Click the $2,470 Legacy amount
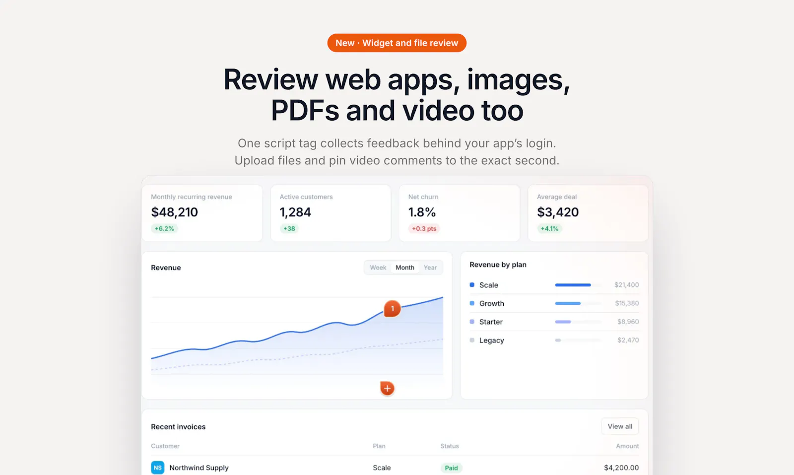794x475 pixels. tap(628, 340)
